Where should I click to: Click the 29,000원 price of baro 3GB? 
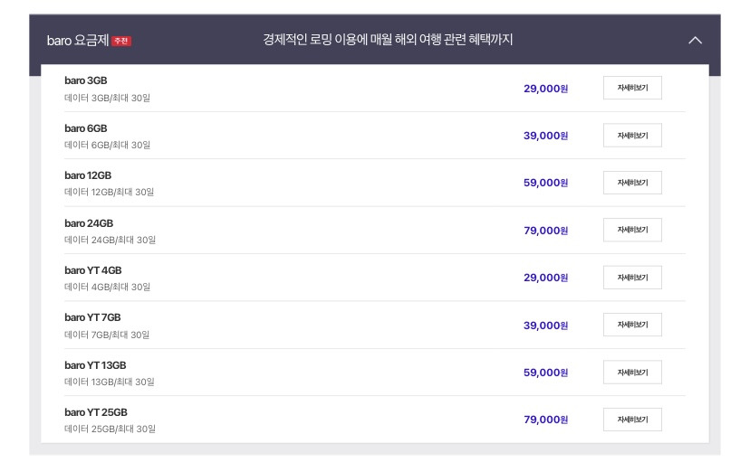[x=546, y=89]
